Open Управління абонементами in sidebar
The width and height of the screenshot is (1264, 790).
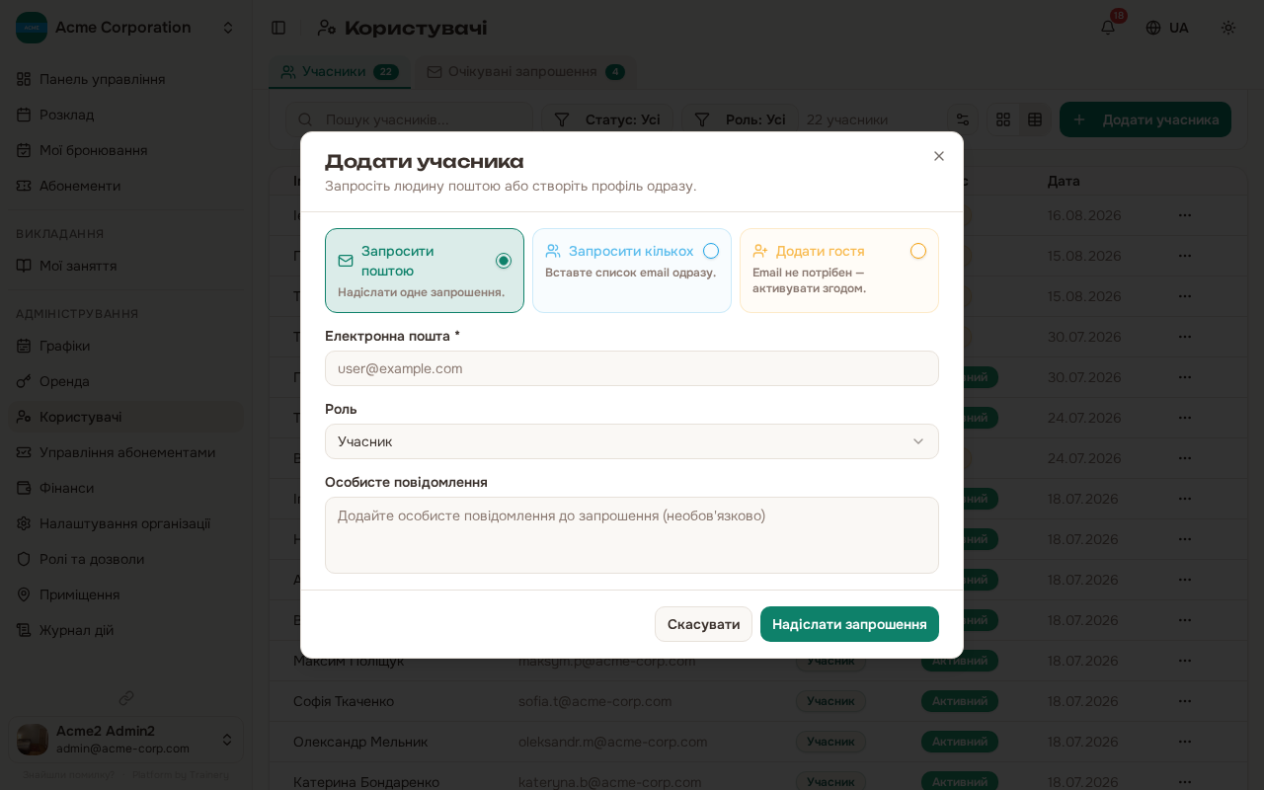pyautogui.click(x=126, y=452)
